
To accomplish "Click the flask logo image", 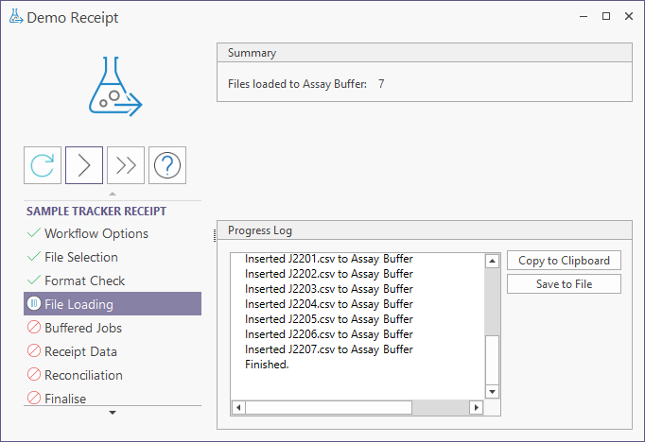I will [113, 87].
